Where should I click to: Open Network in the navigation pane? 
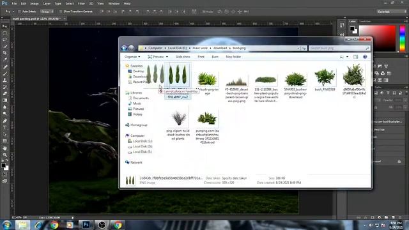[x=134, y=162]
